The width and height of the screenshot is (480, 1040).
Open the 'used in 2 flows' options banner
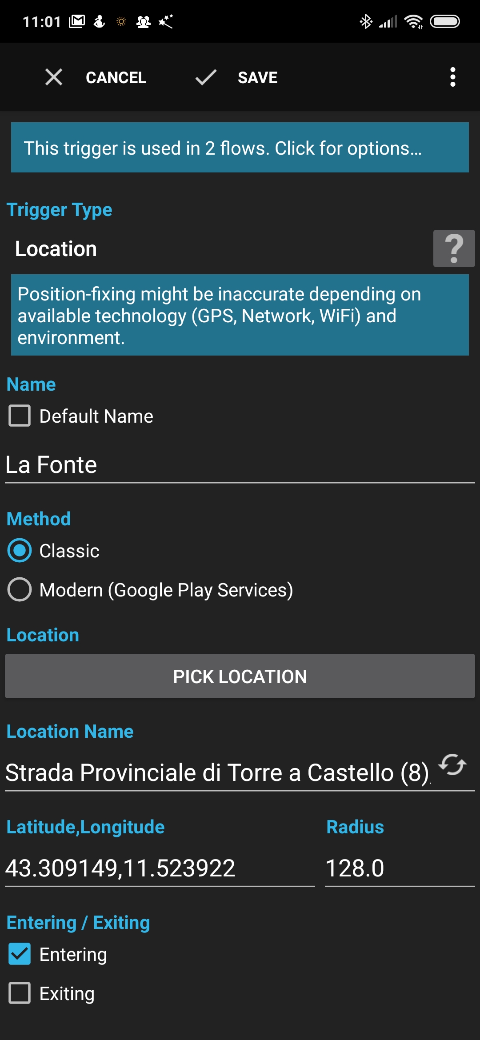pos(240,148)
